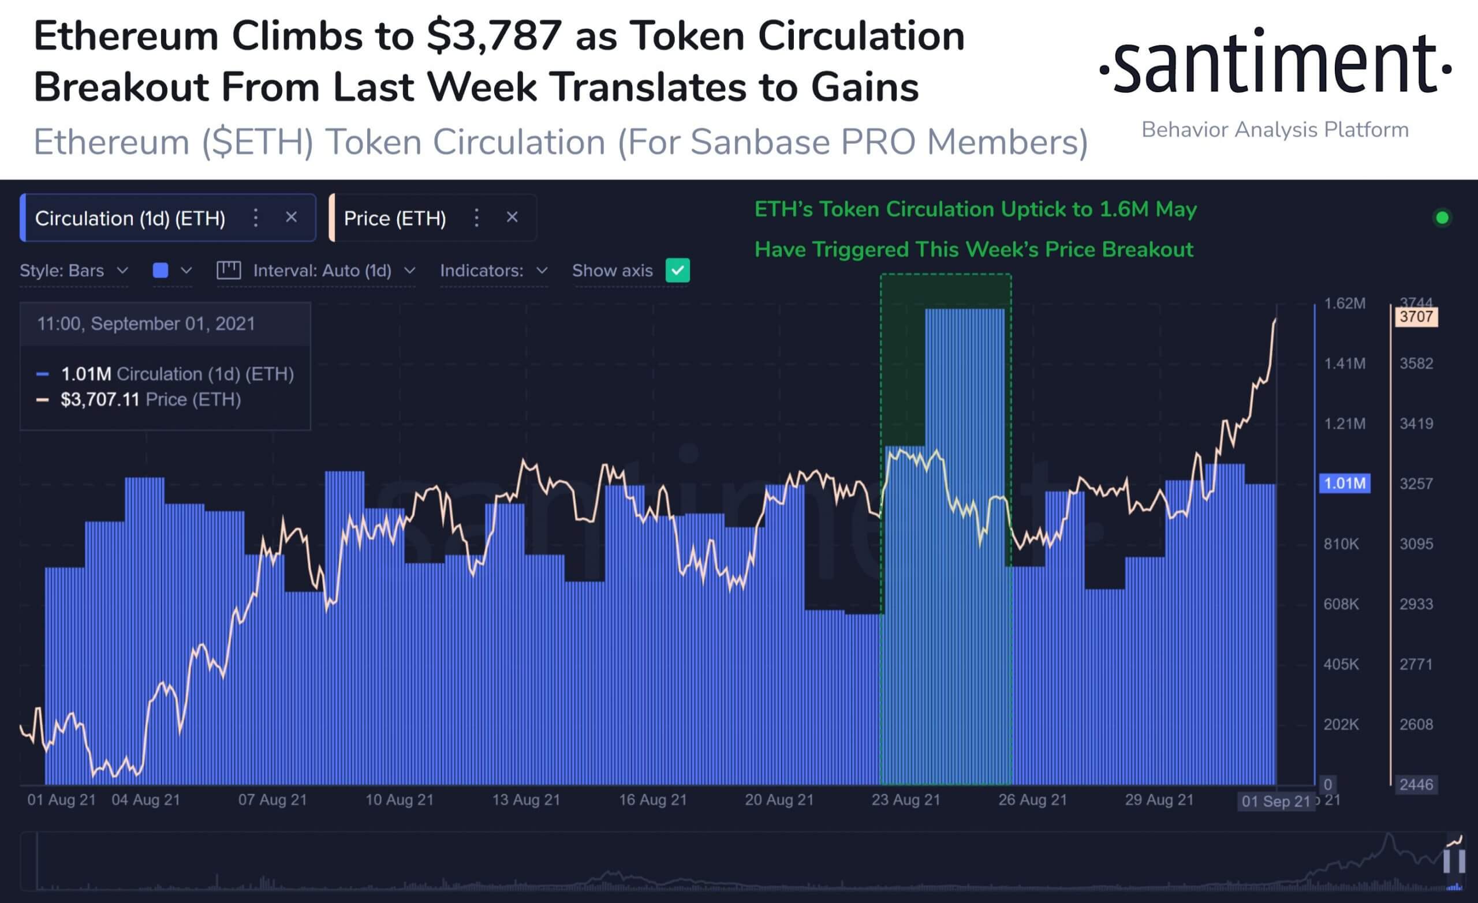Image resolution: width=1478 pixels, height=903 pixels.
Task: Click the interval ruler icon next to Interval setting
Action: (230, 271)
